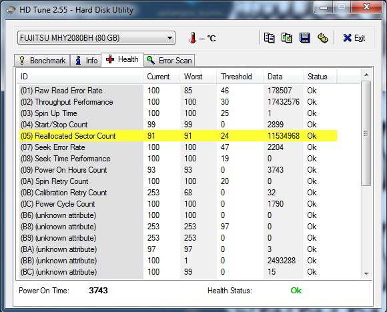Click the save screenshot floppy disk icon
The image size is (387, 312).
pos(304,38)
